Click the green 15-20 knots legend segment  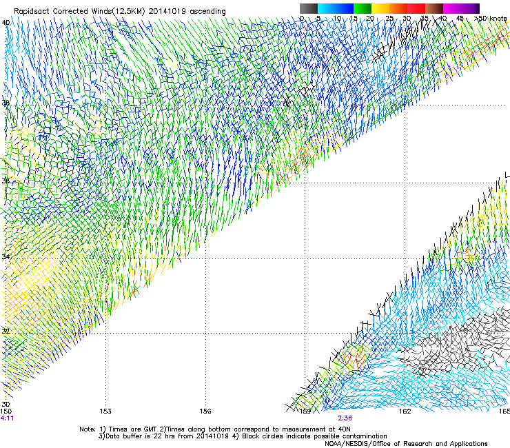pyautogui.click(x=363, y=8)
